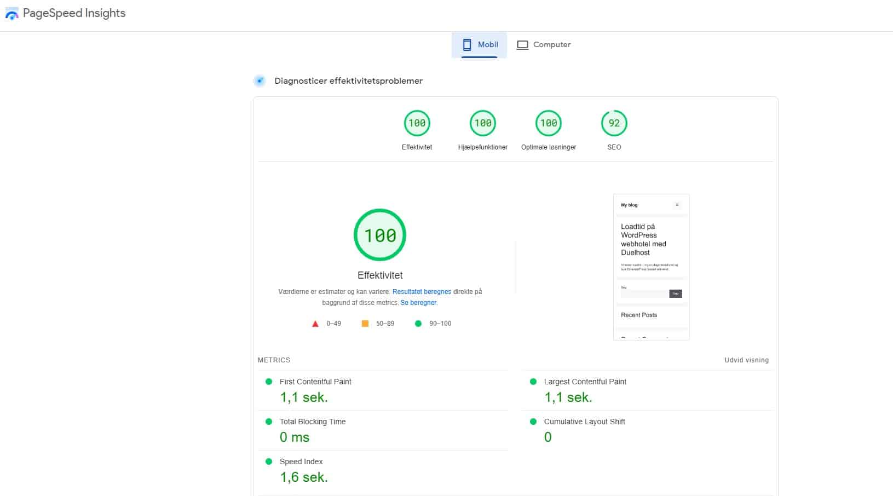Click the hamburger menu icon in page preview
Screen dimensions: 893x496
click(677, 205)
